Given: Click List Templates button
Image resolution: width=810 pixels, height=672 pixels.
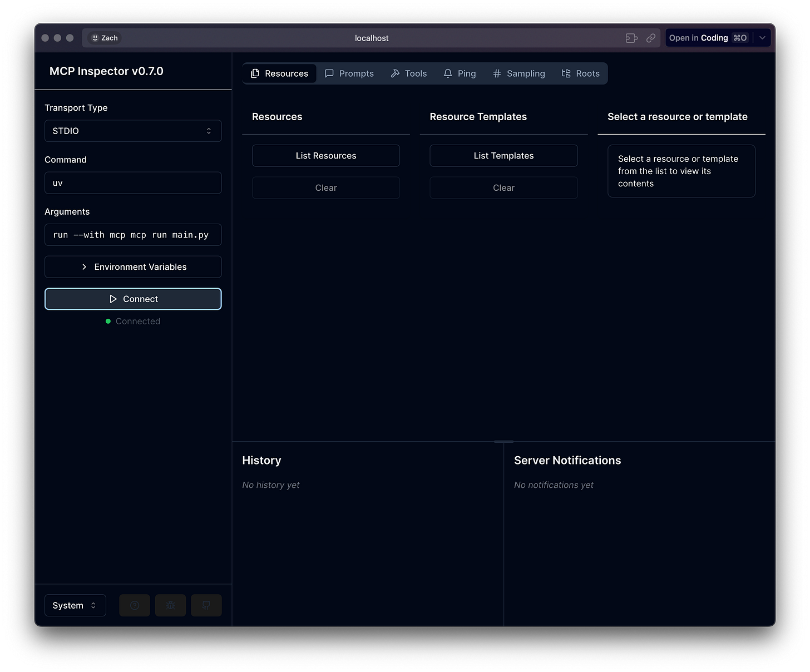Looking at the screenshot, I should [x=503, y=156].
